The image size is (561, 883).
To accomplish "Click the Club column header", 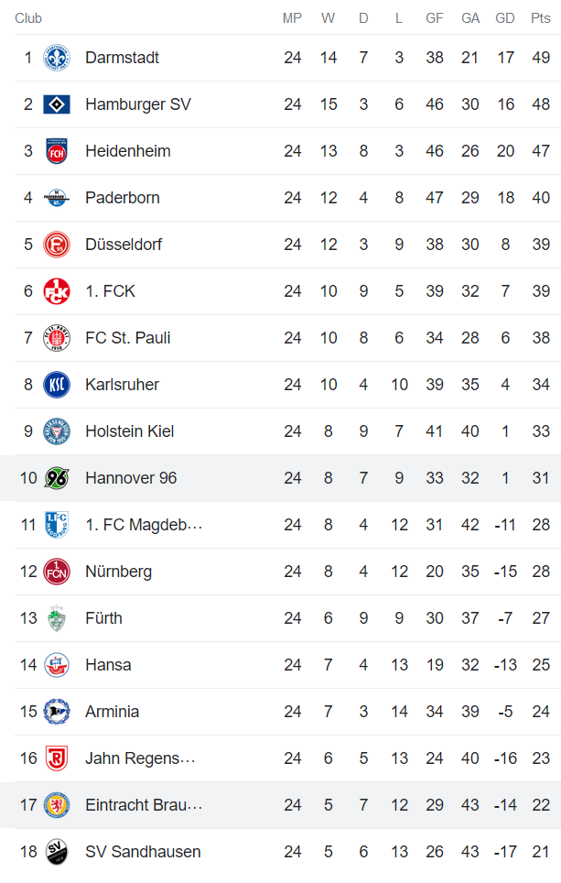I will click(28, 18).
